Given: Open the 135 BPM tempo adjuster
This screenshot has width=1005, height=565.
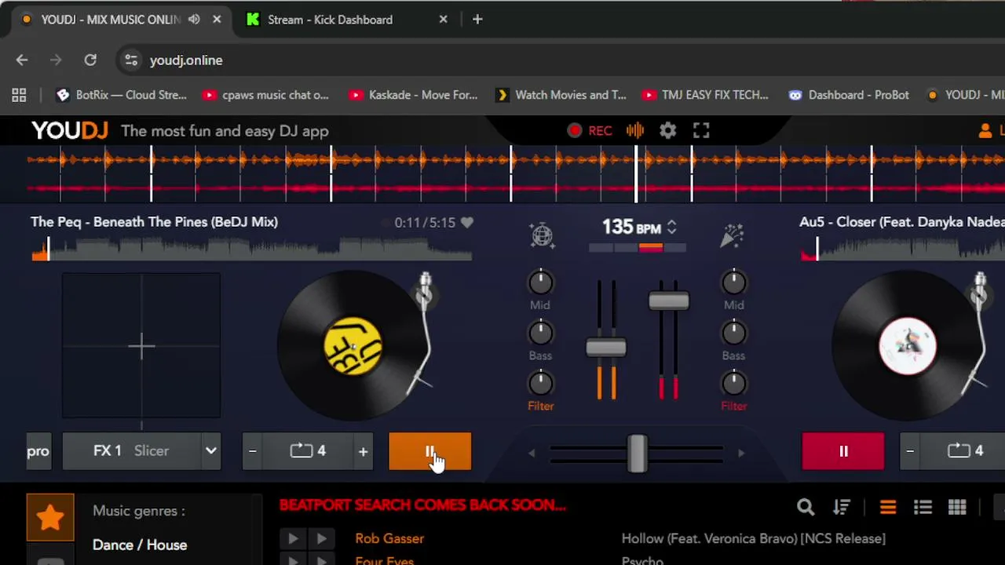Looking at the screenshot, I should [671, 227].
